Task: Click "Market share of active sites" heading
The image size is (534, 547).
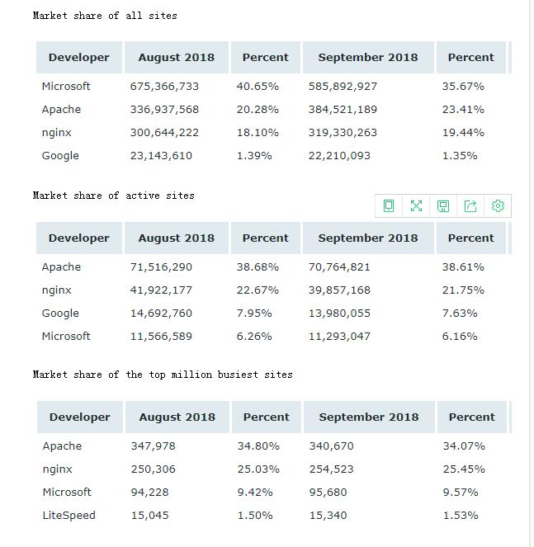Action: click(x=113, y=196)
